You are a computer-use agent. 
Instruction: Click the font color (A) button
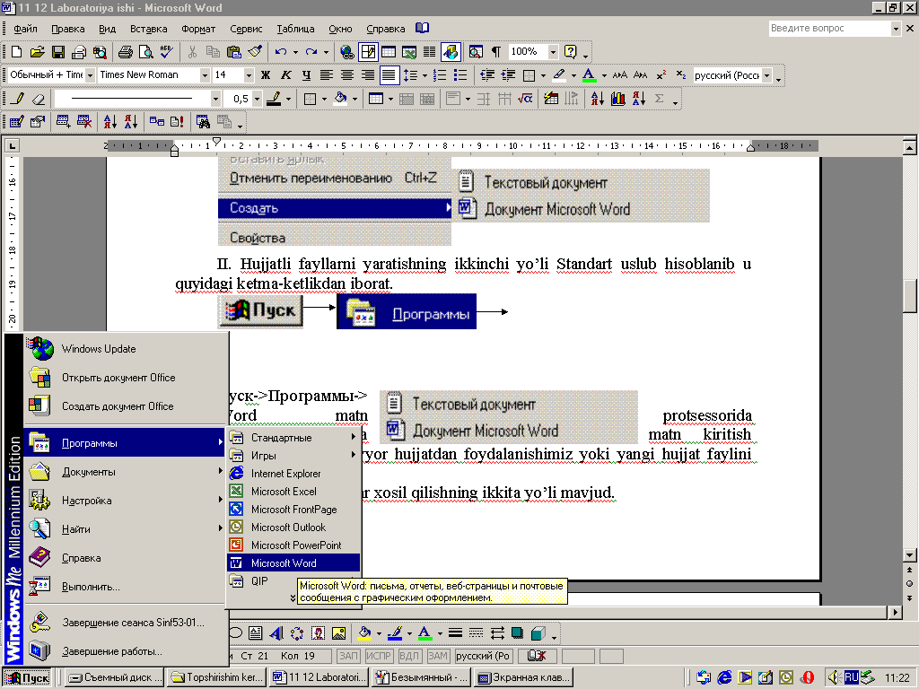pos(588,75)
